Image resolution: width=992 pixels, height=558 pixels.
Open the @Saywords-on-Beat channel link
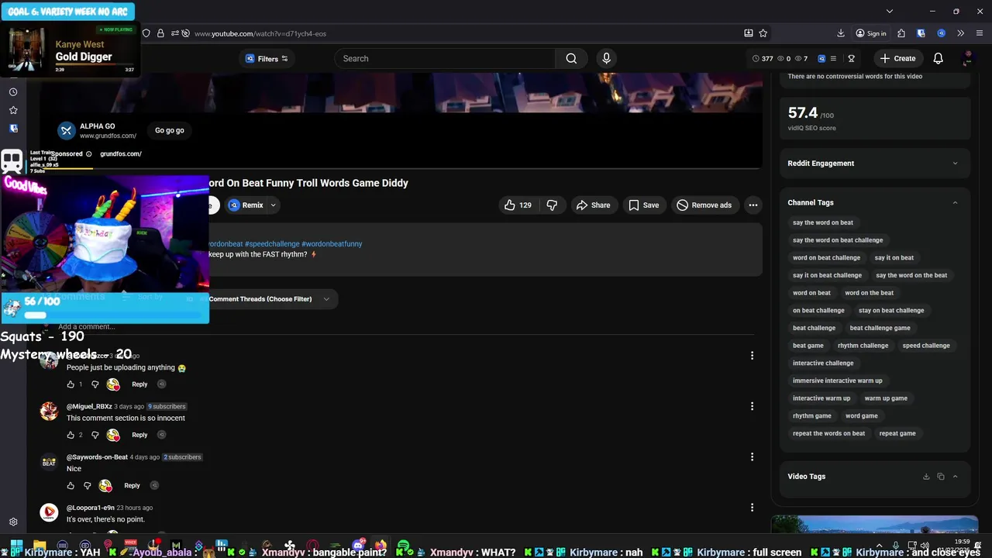tap(97, 457)
